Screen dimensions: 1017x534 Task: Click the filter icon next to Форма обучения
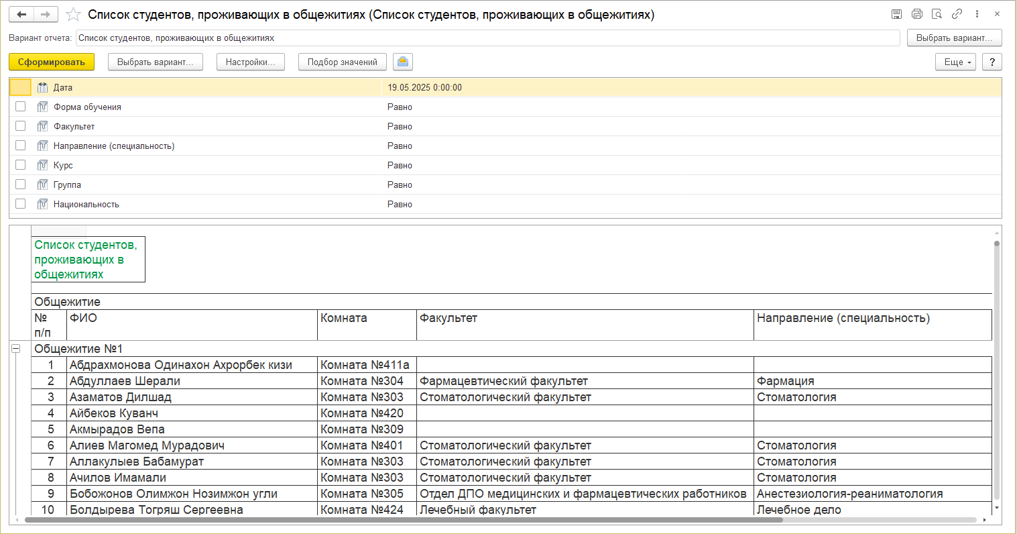click(43, 107)
